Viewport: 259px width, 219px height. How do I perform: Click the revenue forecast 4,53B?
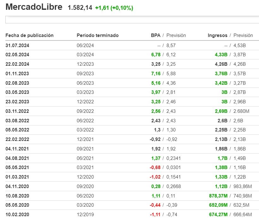click(x=239, y=46)
